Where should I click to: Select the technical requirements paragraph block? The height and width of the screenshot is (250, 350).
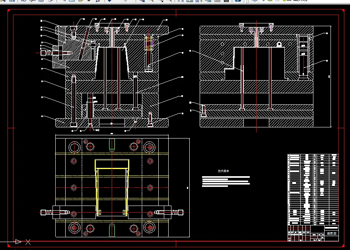[226, 181]
